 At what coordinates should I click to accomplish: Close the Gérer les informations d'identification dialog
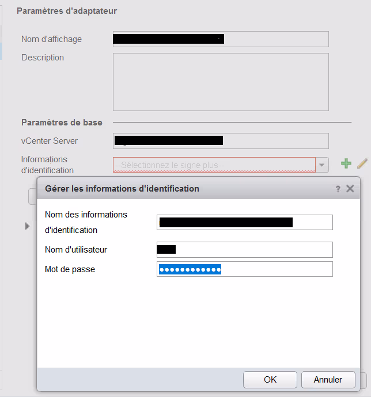pyautogui.click(x=350, y=189)
